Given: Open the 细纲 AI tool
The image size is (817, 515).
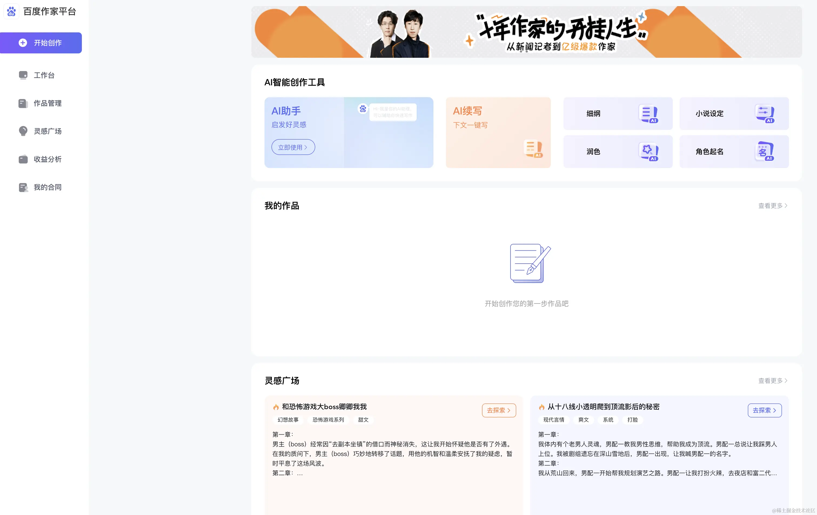Looking at the screenshot, I should pos(617,114).
